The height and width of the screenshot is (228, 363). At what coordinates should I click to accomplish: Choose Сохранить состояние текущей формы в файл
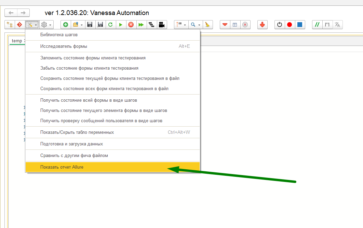click(112, 79)
